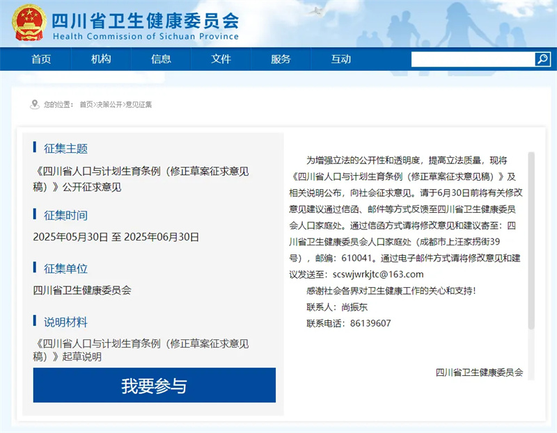This screenshot has height=433, width=557.
Task: Click the topic title ending 公开征求意见
Action: tap(141, 179)
